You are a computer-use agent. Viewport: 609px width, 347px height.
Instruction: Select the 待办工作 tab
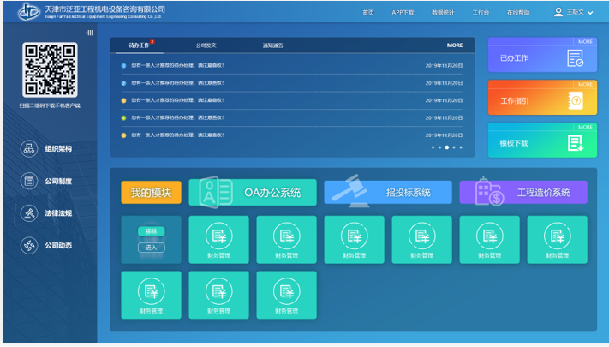[139, 45]
